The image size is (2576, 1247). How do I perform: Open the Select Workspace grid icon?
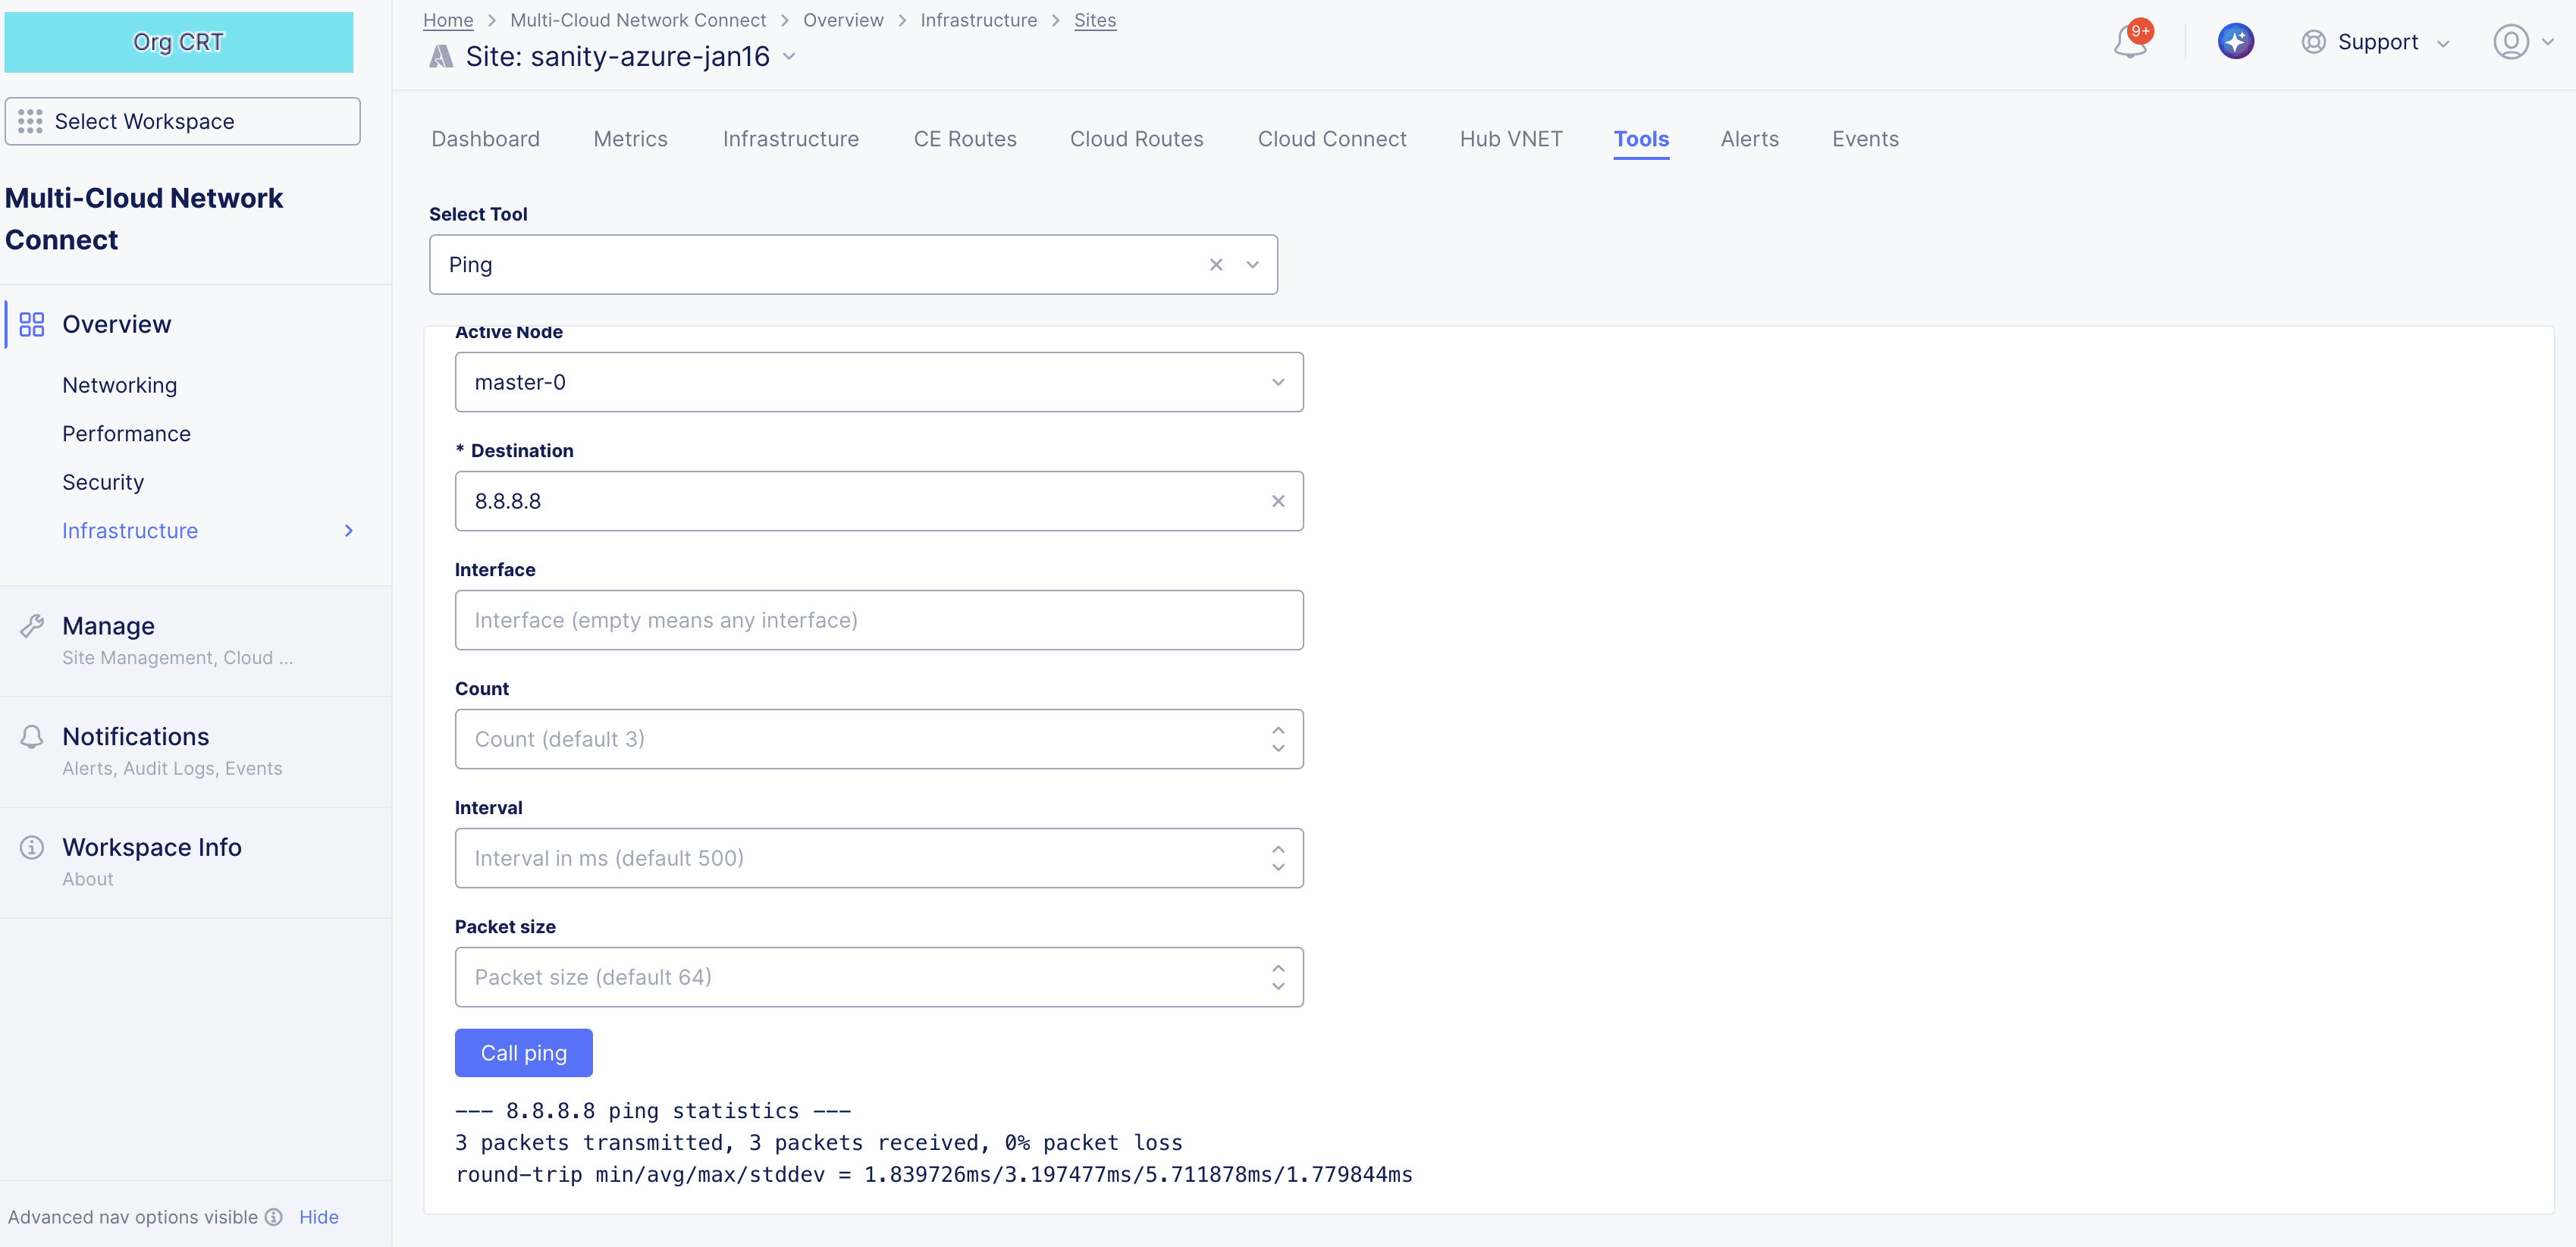click(30, 121)
